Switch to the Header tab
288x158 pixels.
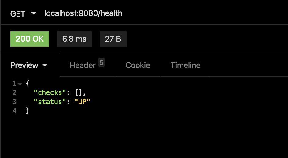(x=83, y=65)
